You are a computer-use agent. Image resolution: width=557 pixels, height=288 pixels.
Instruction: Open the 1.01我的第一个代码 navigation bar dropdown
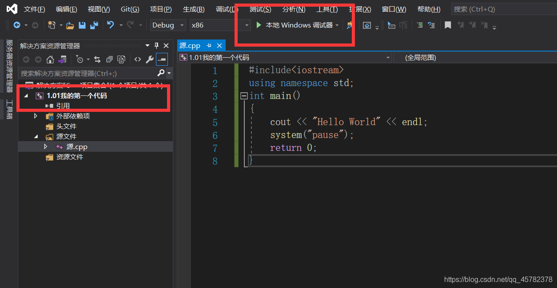[285, 58]
